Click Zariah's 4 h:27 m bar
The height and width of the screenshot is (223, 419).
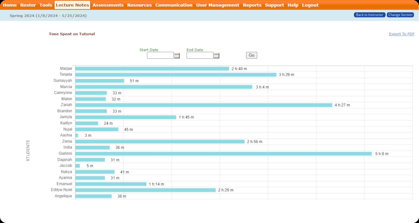point(203,105)
